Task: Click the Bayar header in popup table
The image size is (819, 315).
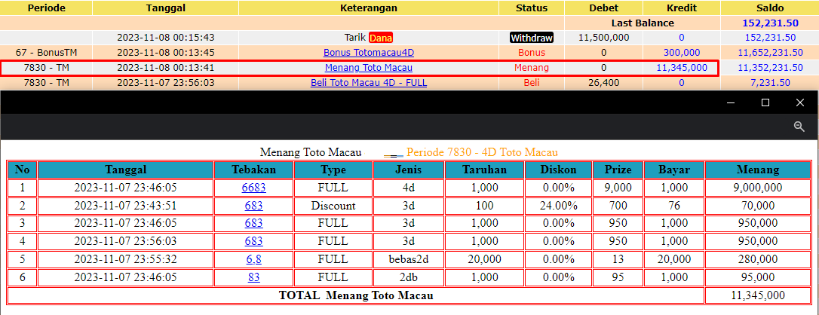Action: 674,170
